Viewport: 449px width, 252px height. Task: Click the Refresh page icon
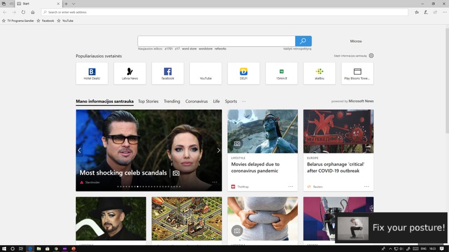pyautogui.click(x=23, y=12)
